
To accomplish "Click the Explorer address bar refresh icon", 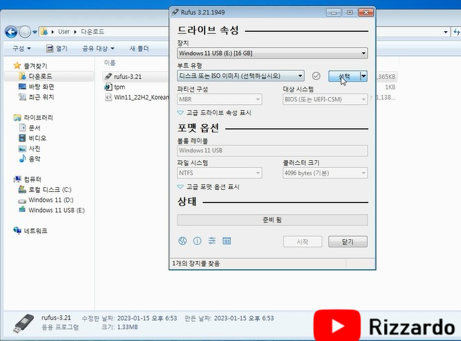I will tap(457, 32).
